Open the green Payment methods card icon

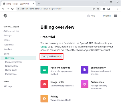44,70
